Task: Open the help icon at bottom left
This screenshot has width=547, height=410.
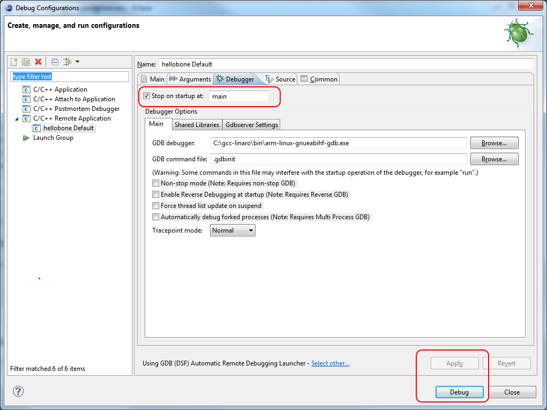Action: click(x=18, y=391)
